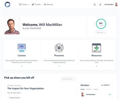Open the search magnifier icon
The image size is (120, 100).
tap(95, 5)
